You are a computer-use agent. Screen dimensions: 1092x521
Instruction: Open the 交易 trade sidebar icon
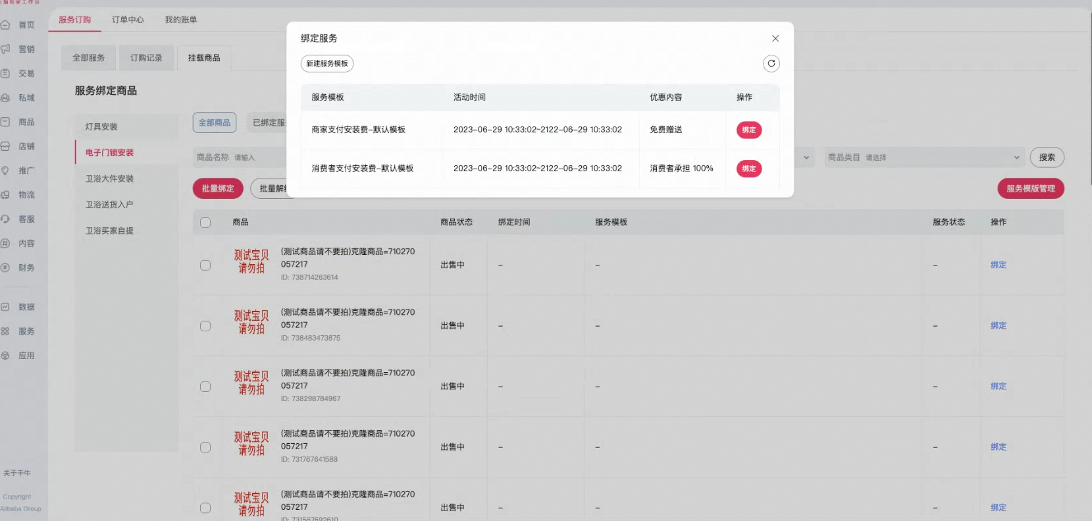point(5,74)
